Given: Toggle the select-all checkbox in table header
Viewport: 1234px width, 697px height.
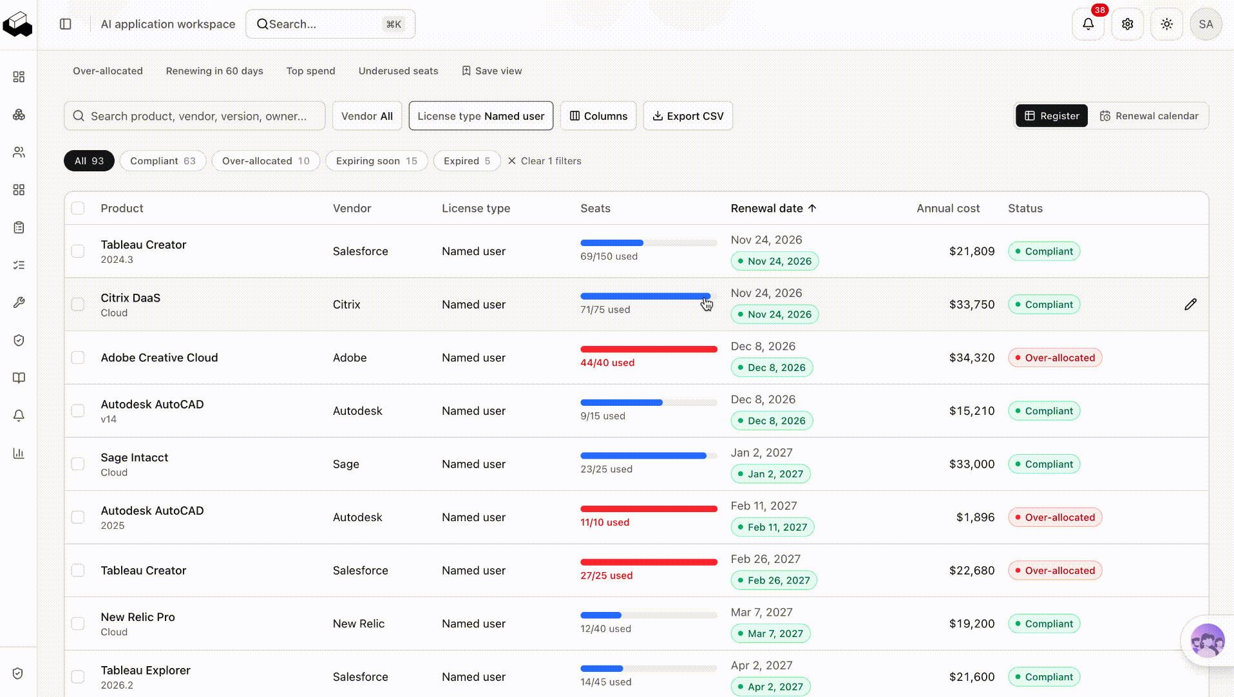Looking at the screenshot, I should [x=78, y=208].
